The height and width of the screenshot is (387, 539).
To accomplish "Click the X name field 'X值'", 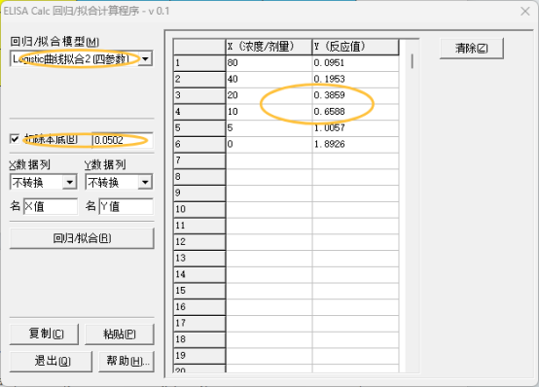I will coord(51,206).
